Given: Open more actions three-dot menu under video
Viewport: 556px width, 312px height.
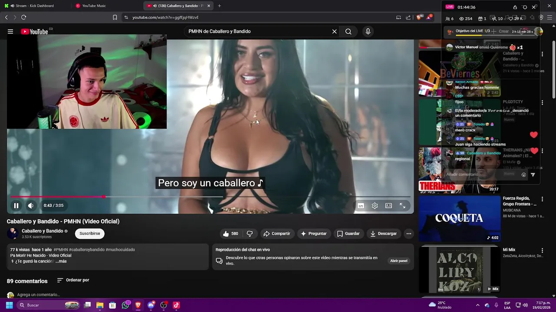Looking at the screenshot, I should (409, 234).
